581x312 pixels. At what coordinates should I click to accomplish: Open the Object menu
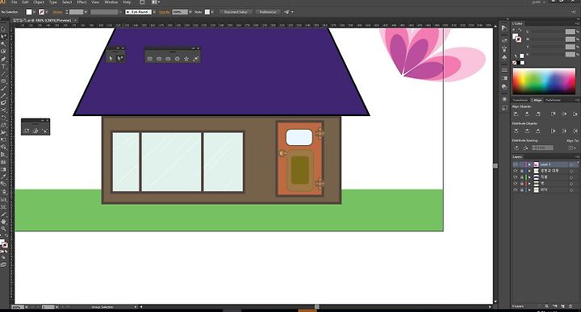(39, 2)
